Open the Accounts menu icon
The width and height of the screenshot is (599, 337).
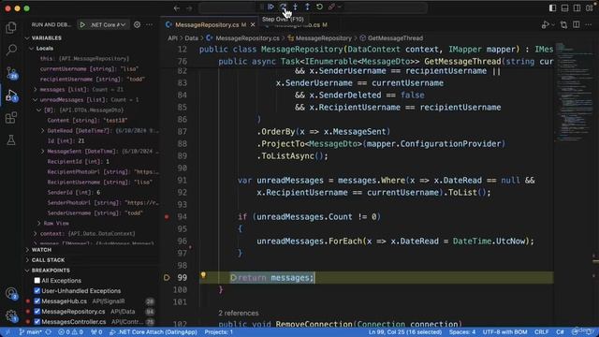(11, 293)
